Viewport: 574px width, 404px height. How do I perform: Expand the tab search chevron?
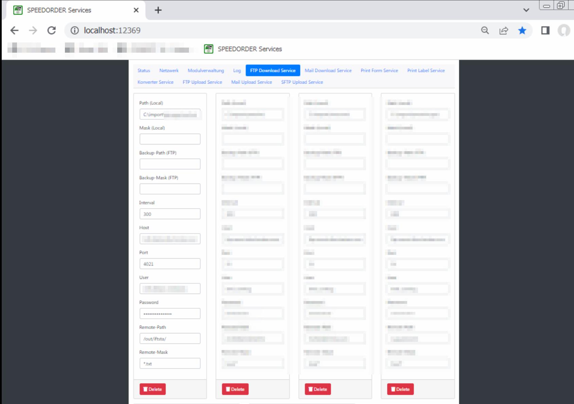[x=526, y=10]
